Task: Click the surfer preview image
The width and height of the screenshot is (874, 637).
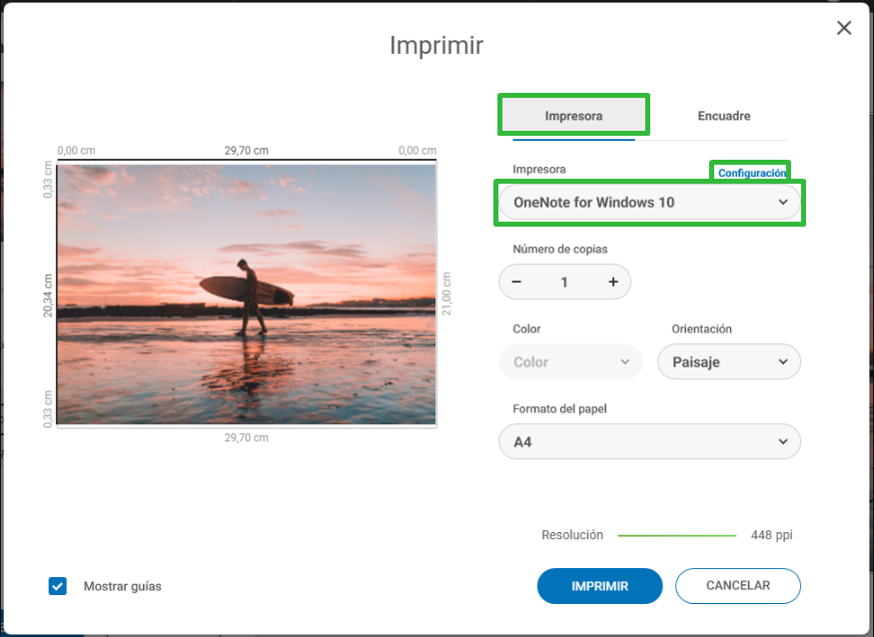Action: point(247,295)
